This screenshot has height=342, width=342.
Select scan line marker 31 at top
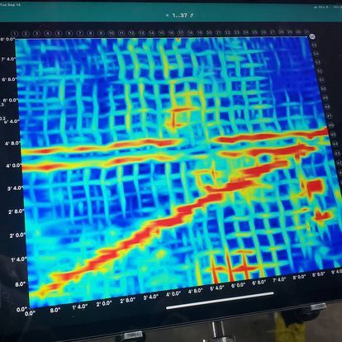tap(306, 32)
